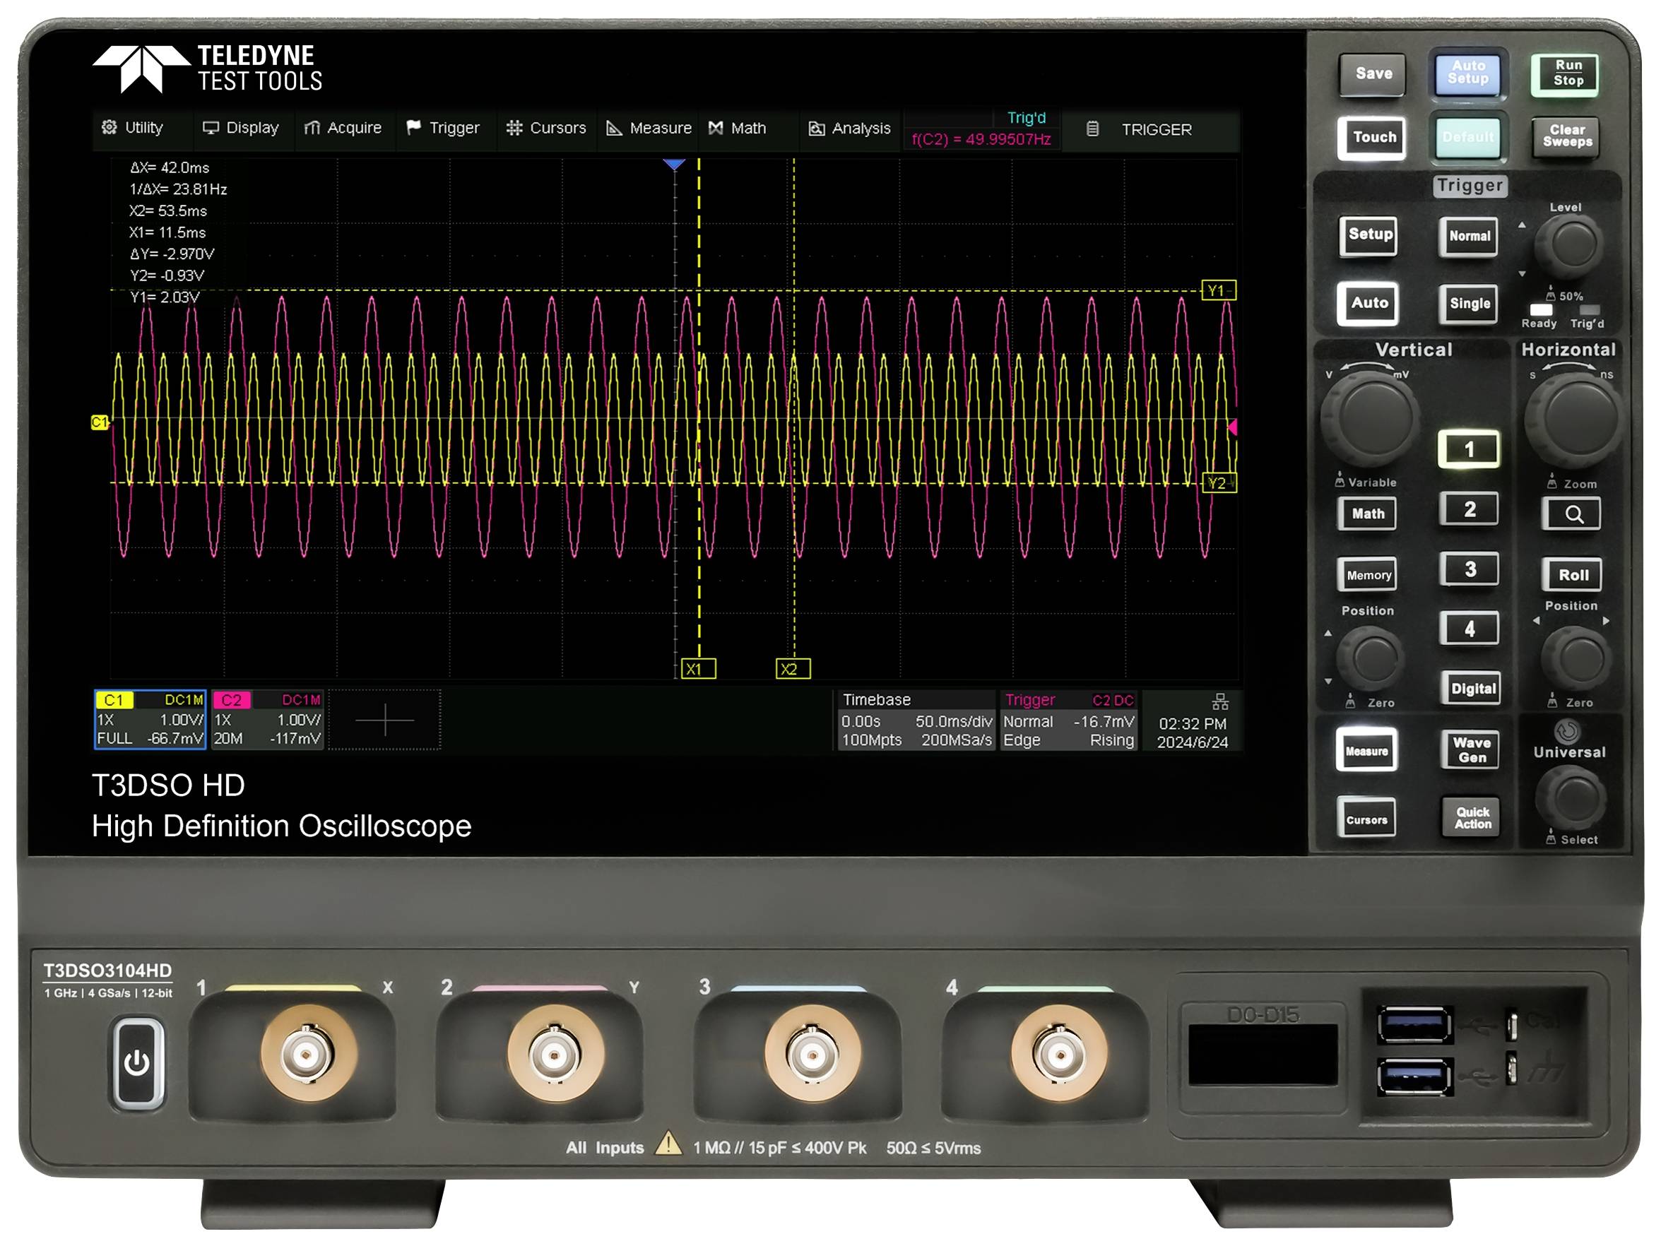Viewport: 1661px width, 1246px height.
Task: Open the Utility menu gear icon
Action: point(109,128)
